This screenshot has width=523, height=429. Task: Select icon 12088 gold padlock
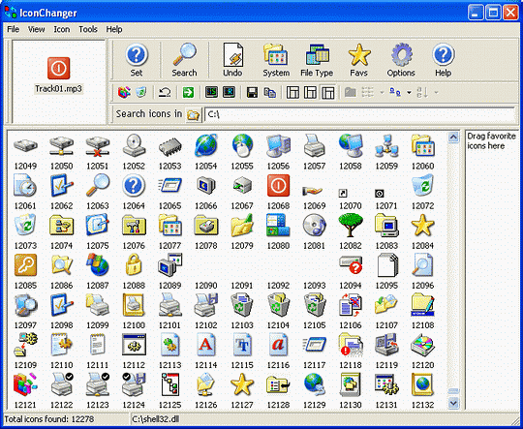134,265
